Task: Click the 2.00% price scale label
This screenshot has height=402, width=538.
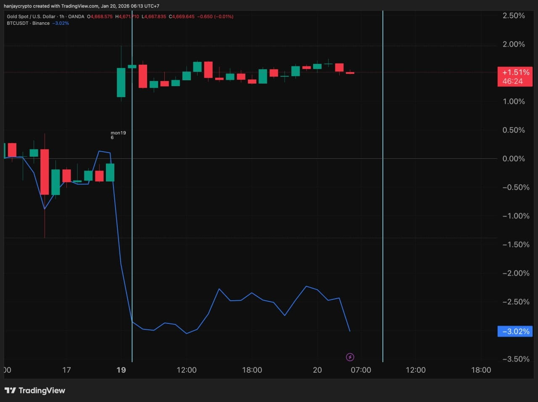Action: point(514,45)
